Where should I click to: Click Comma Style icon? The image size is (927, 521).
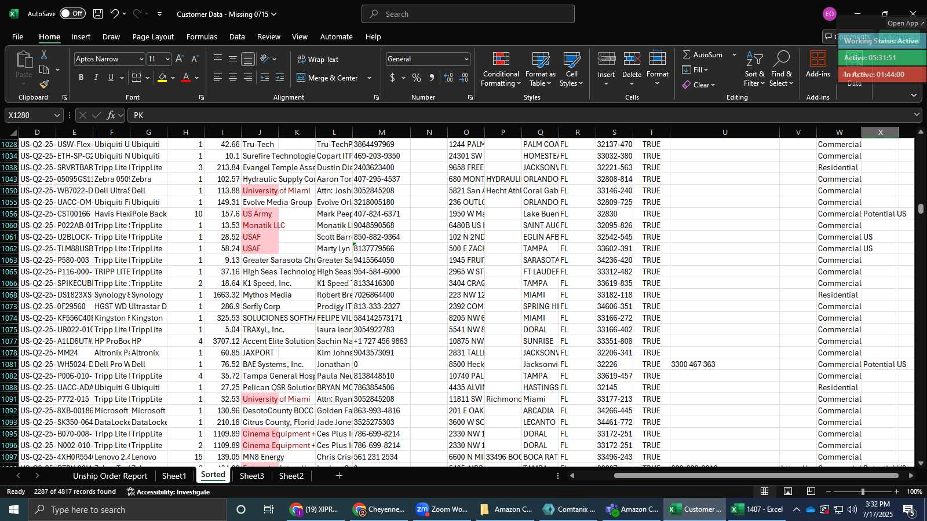432,78
